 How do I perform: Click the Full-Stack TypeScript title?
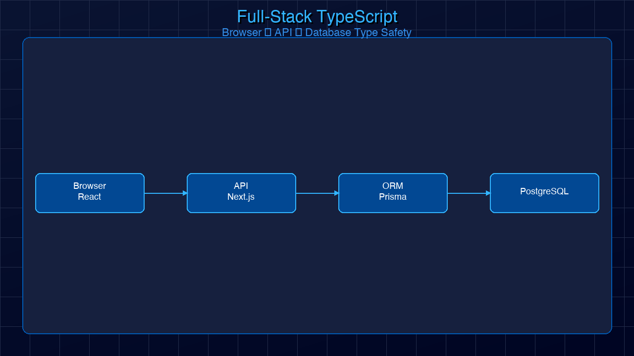point(317,17)
